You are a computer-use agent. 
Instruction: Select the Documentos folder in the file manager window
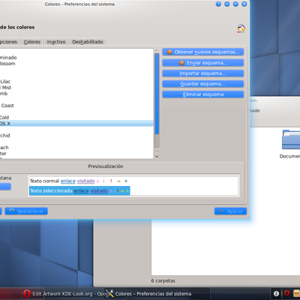pyautogui.click(x=291, y=144)
